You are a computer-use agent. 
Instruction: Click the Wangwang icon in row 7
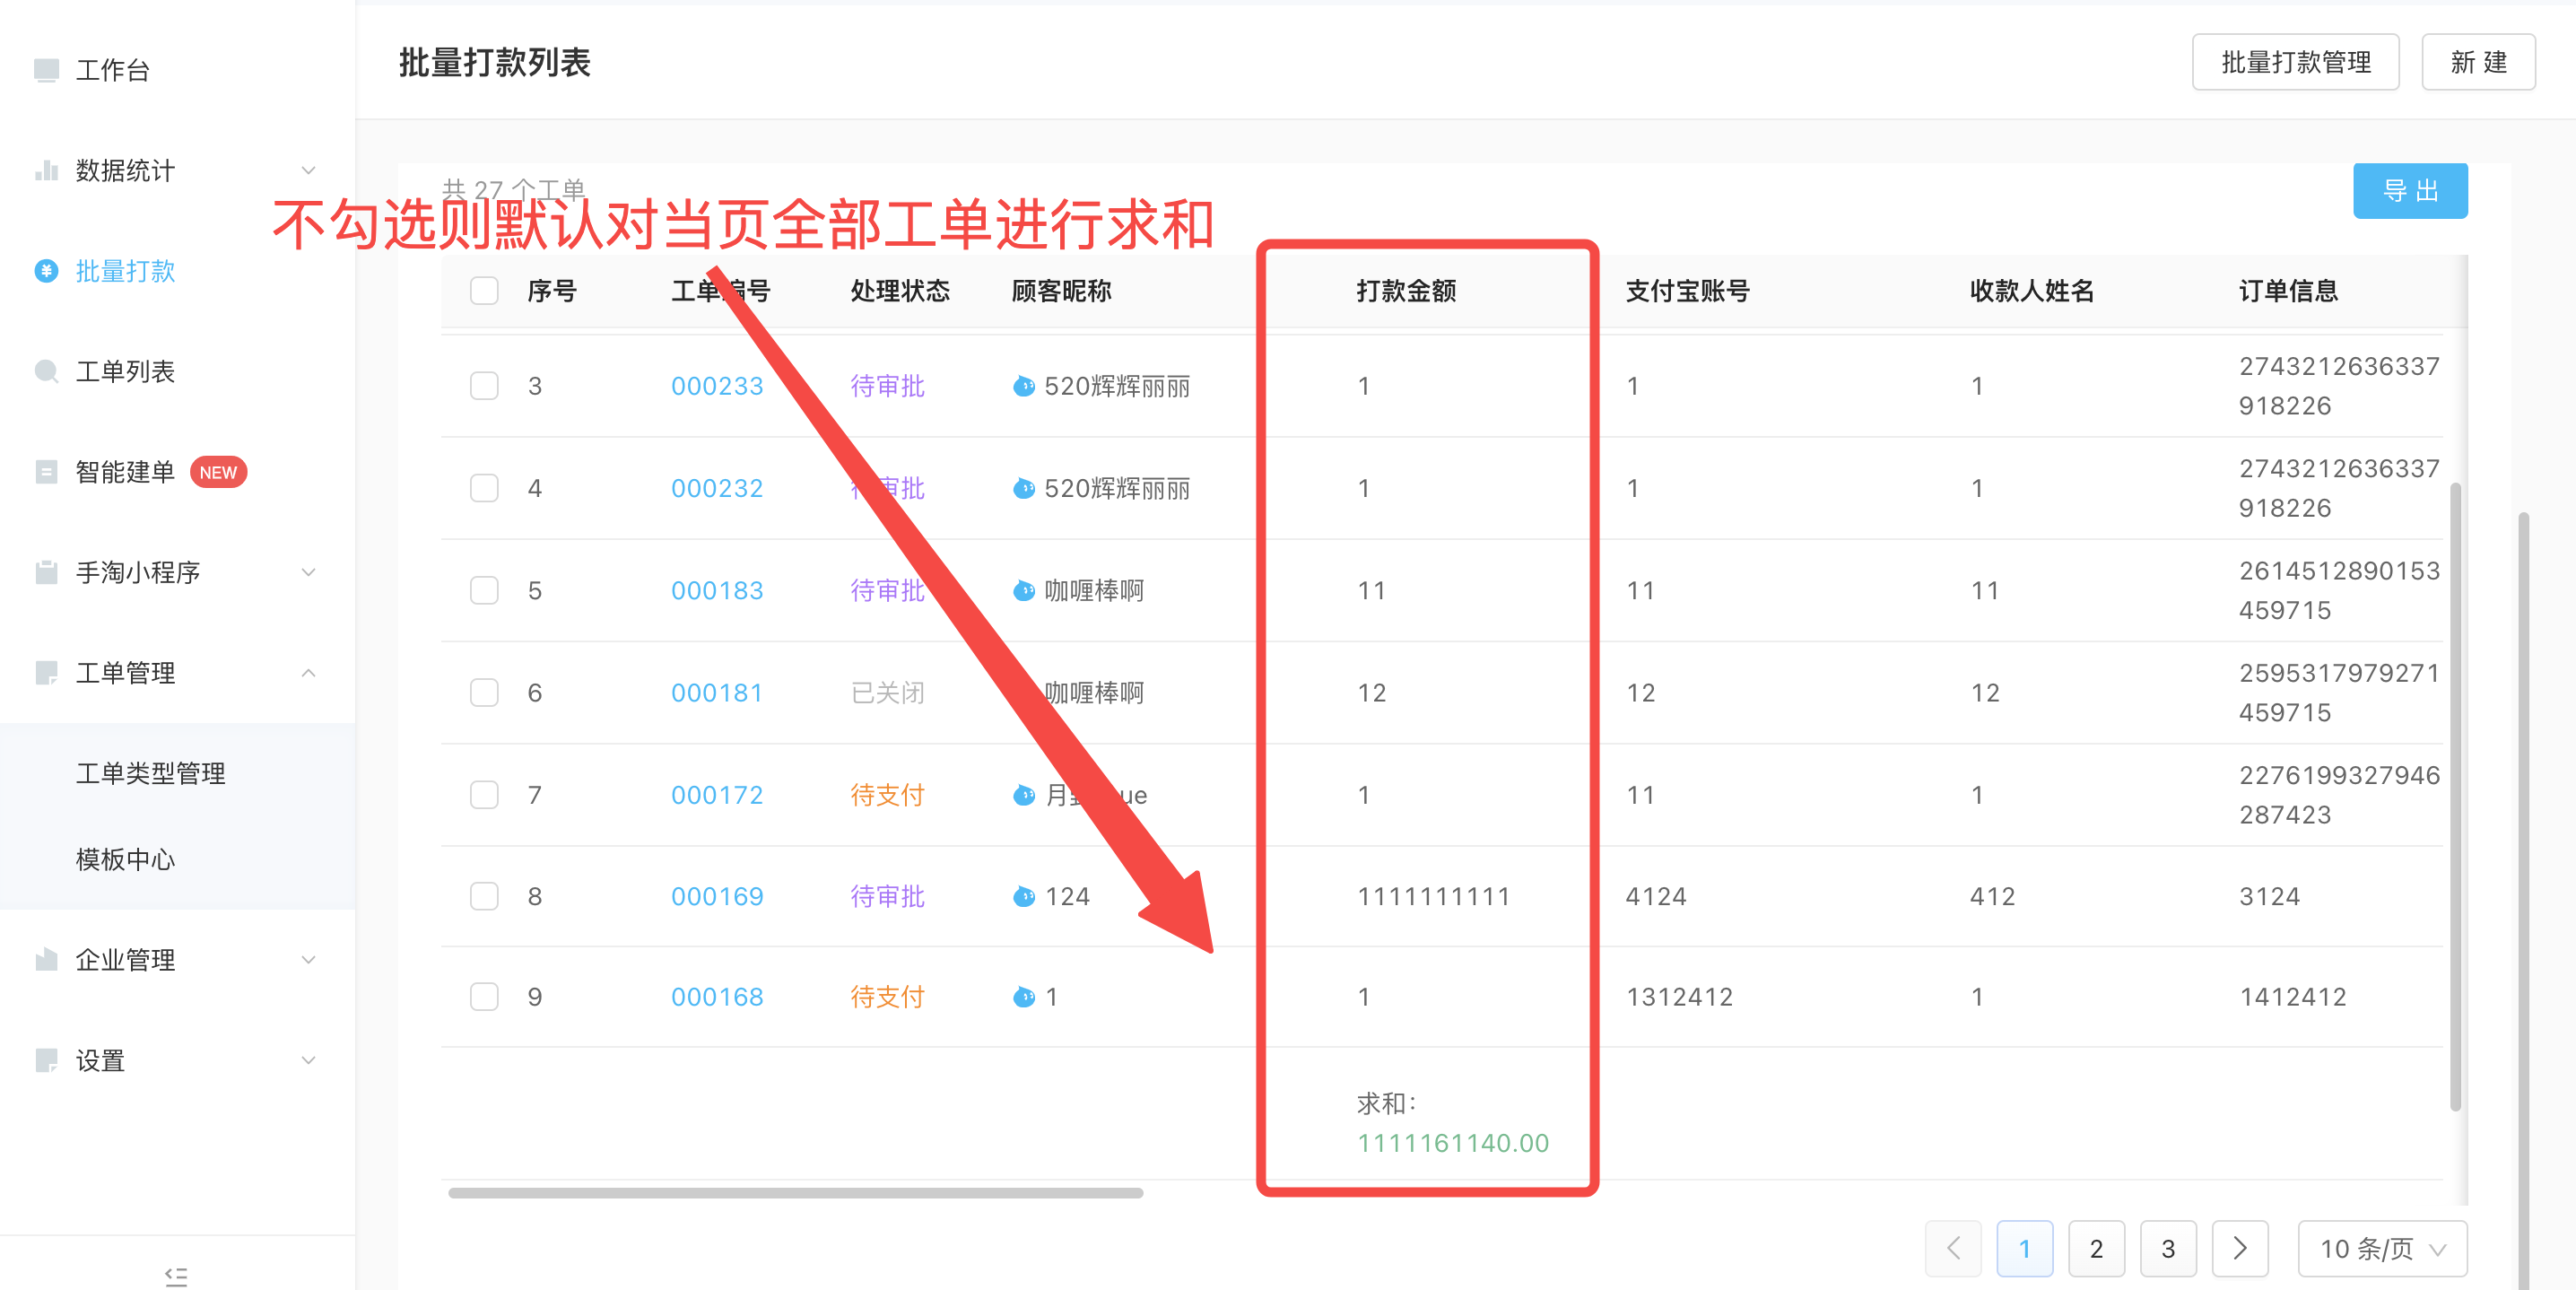coord(1024,795)
